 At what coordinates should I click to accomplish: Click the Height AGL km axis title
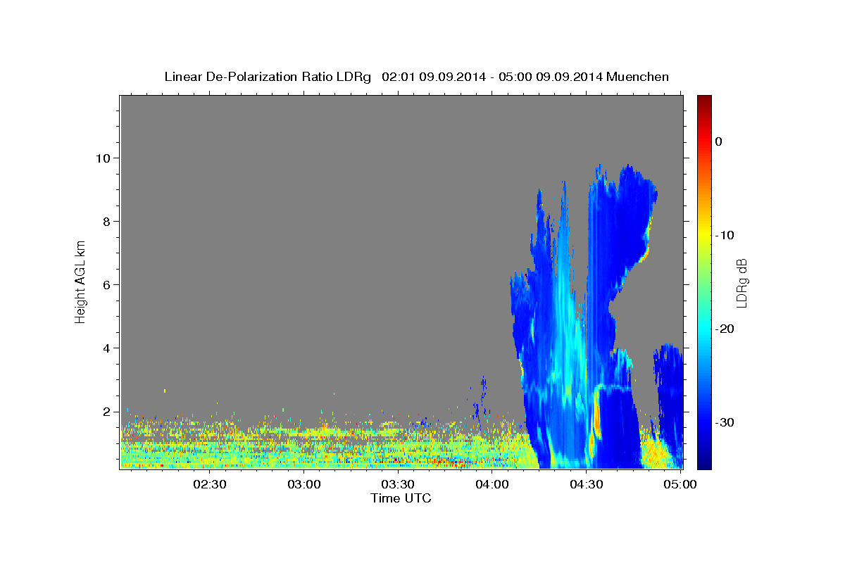[x=80, y=281]
